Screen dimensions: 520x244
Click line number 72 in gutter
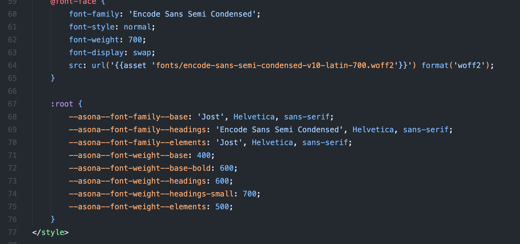12,168
